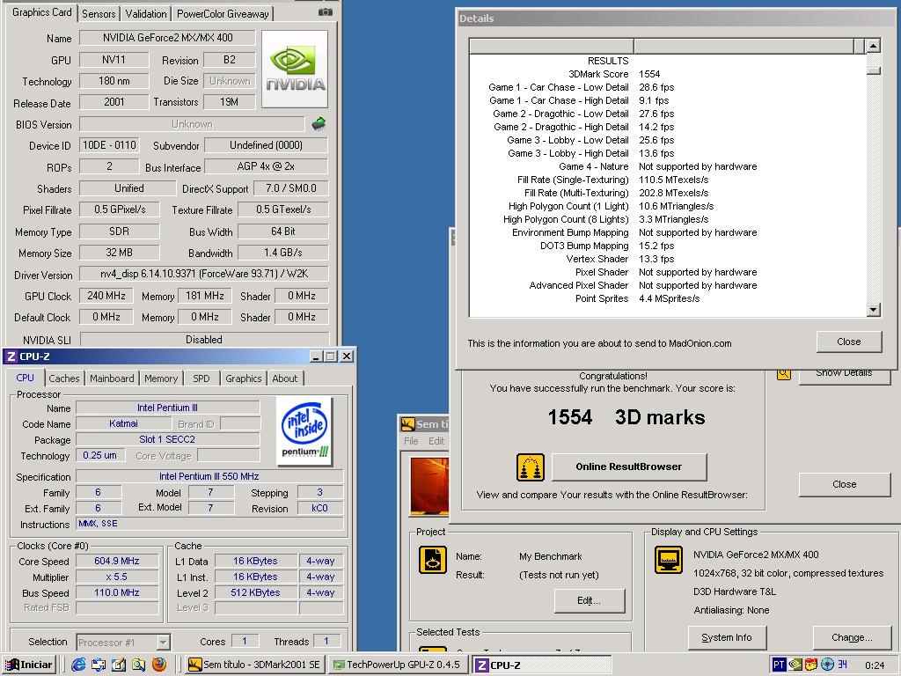This screenshot has height=676, width=901.
Task: Open the File menu in 3DMark
Action: 411,441
